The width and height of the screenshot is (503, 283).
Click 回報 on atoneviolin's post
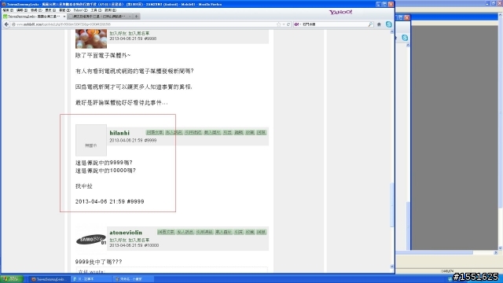pos(261,232)
